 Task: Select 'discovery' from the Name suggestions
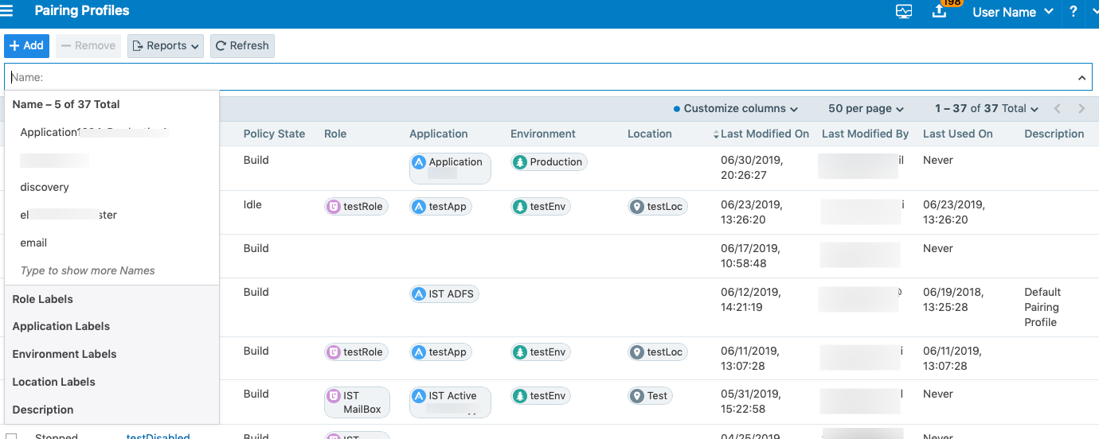point(45,188)
